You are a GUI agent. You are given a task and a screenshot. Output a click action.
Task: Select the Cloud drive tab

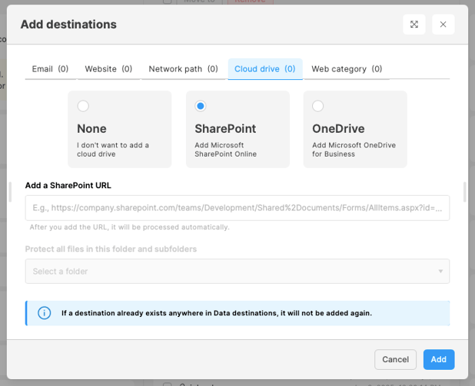pyautogui.click(x=265, y=69)
